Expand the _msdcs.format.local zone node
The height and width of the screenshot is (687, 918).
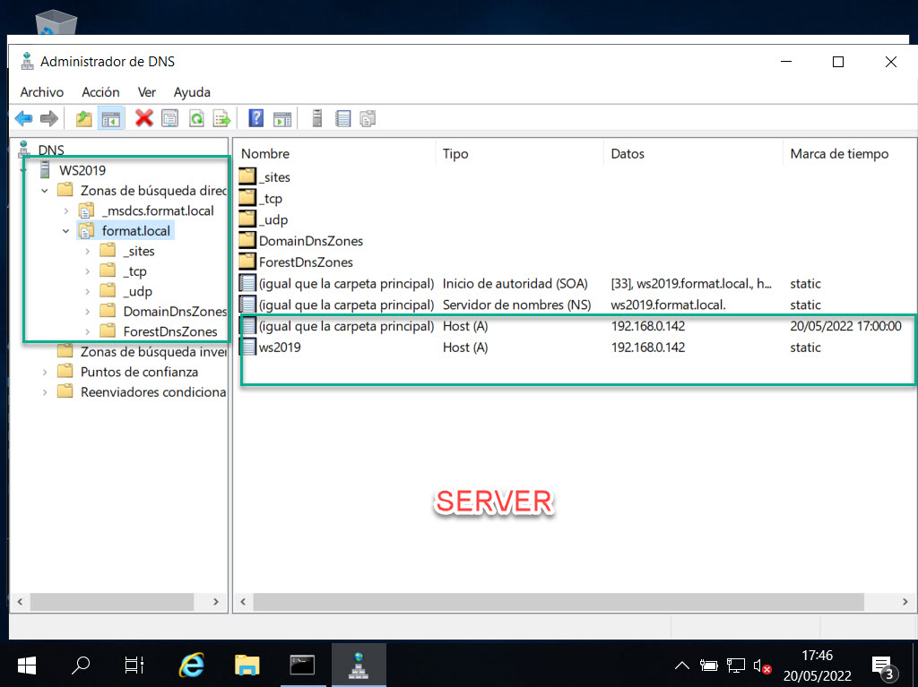click(x=66, y=210)
